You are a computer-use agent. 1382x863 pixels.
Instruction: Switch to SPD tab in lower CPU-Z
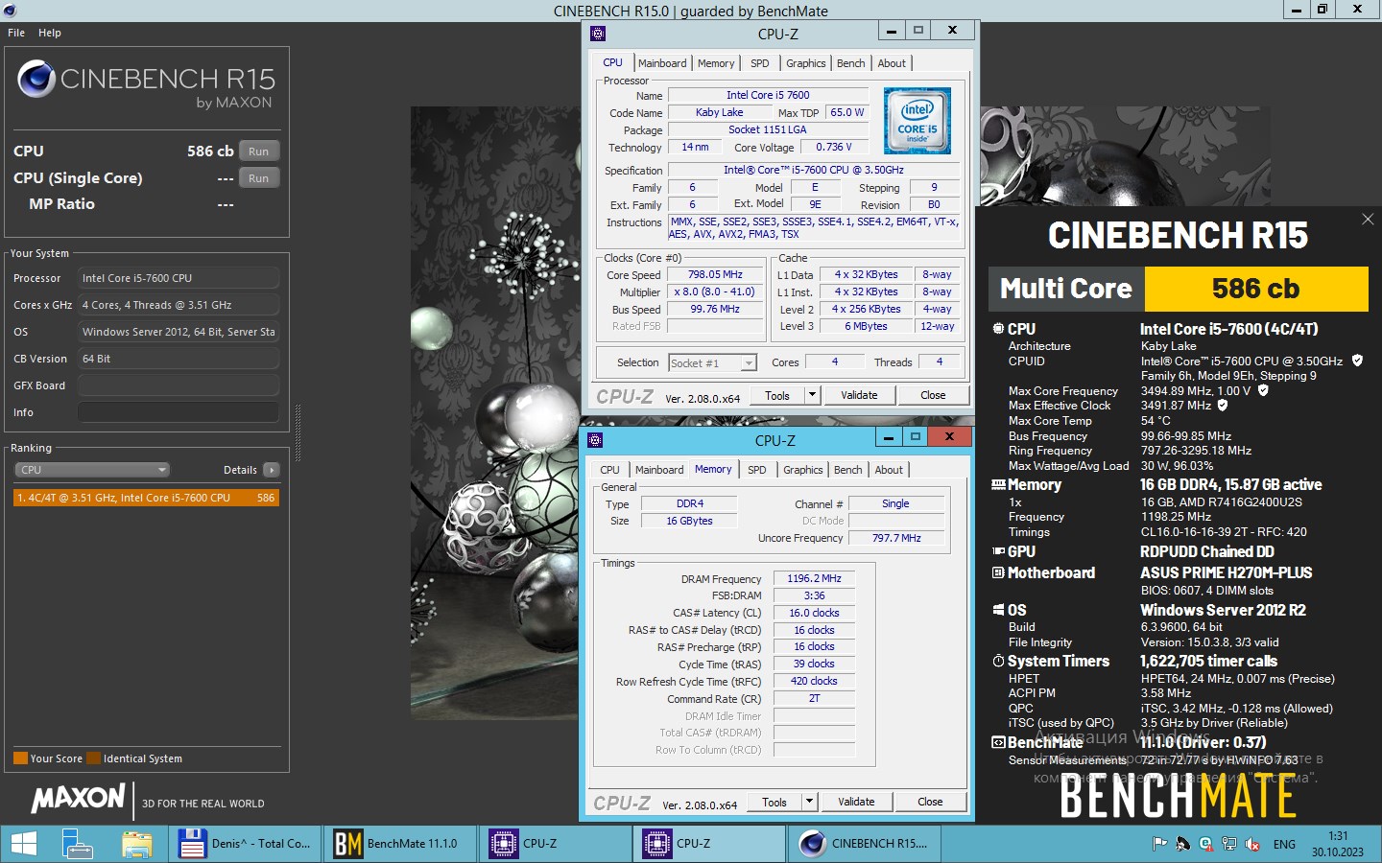(x=757, y=470)
